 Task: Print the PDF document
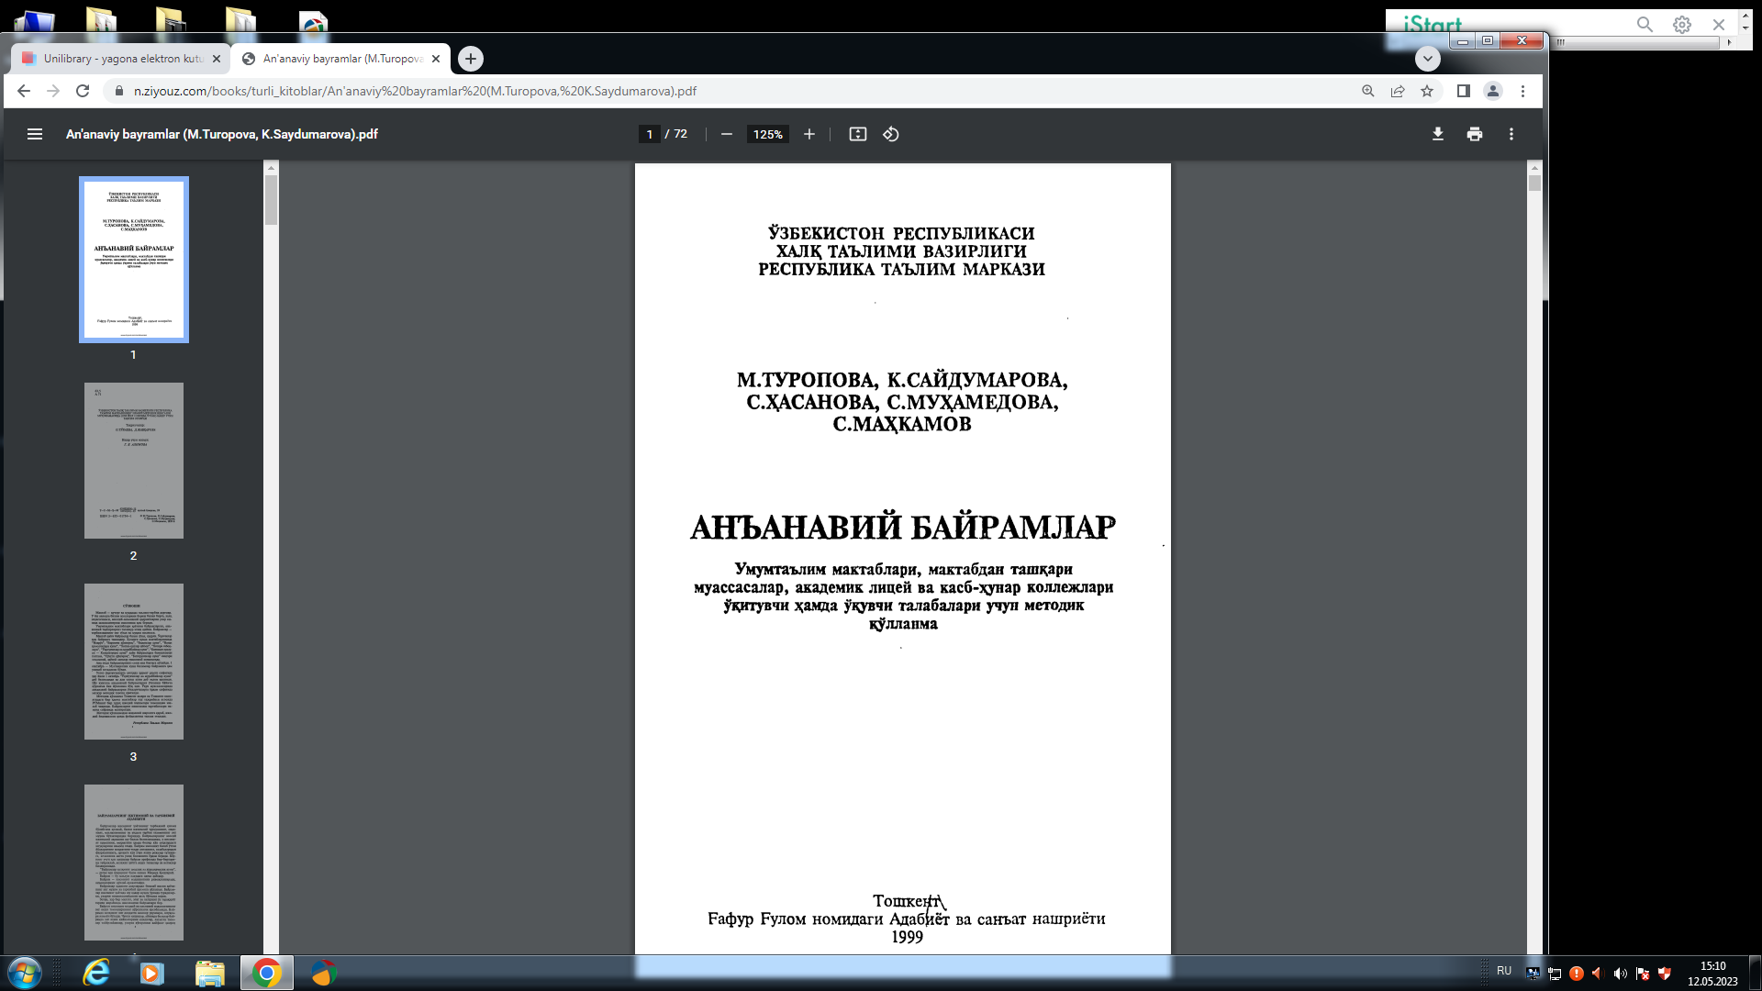[x=1474, y=134]
